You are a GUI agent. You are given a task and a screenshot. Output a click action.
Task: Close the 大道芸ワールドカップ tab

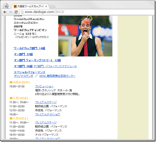click(46, 6)
